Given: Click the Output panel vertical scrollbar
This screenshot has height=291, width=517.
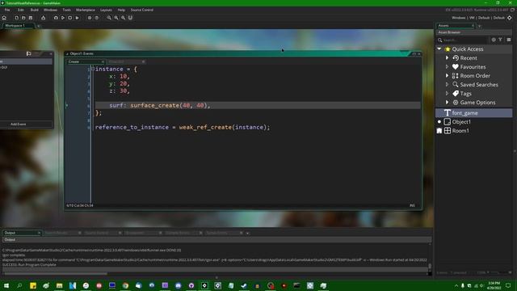Looking at the screenshot, I should pos(429,267).
